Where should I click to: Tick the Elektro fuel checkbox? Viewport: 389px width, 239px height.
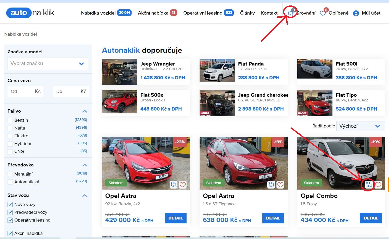pyautogui.click(x=10, y=136)
